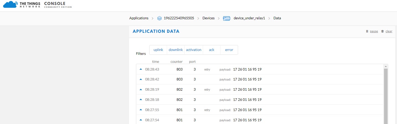This screenshot has width=397, height=124.
Task: Open application 196222540965505 breadcrumb
Action: (179, 18)
